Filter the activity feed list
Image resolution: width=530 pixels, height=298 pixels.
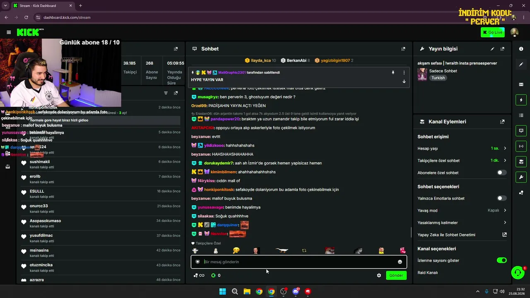pyautogui.click(x=166, y=93)
